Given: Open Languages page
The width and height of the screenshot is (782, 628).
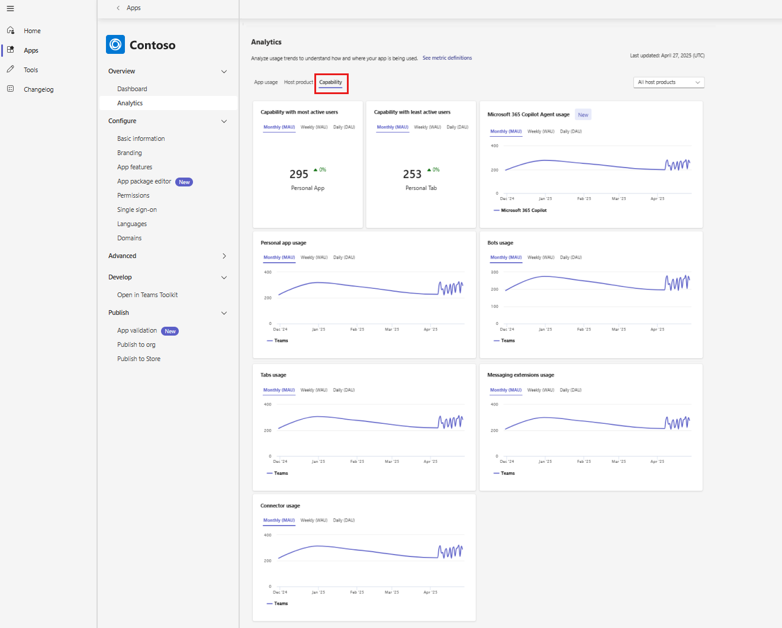Looking at the screenshot, I should point(132,224).
